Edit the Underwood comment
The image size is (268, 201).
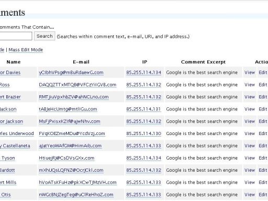click(263, 133)
